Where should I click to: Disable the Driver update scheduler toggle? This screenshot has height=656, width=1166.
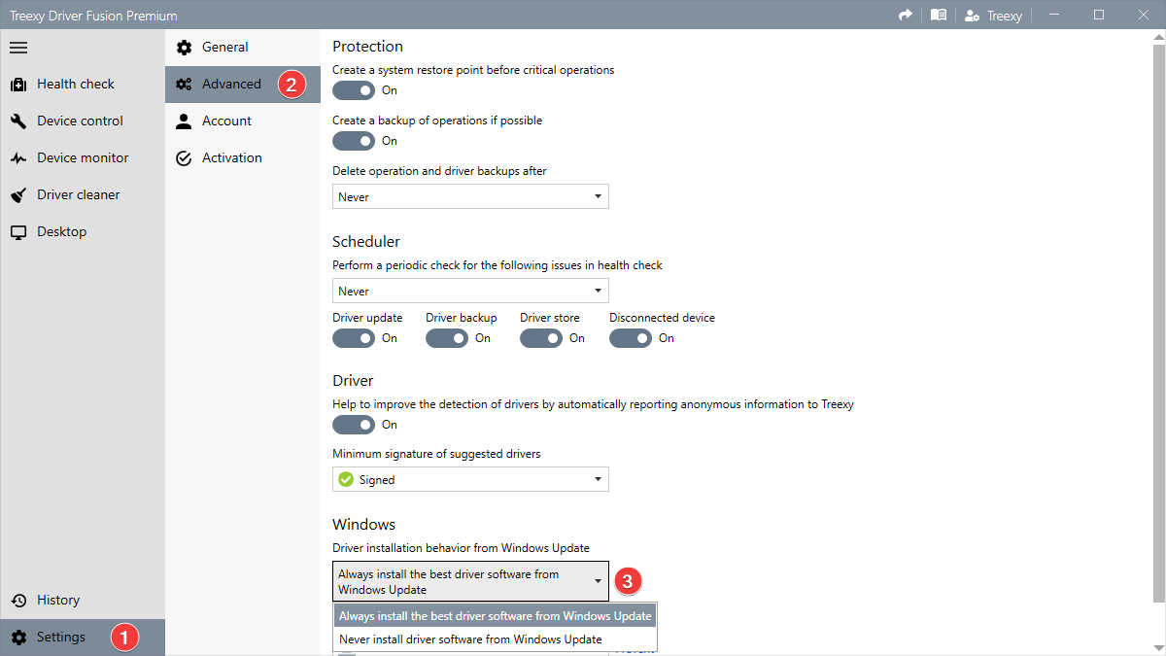click(354, 338)
